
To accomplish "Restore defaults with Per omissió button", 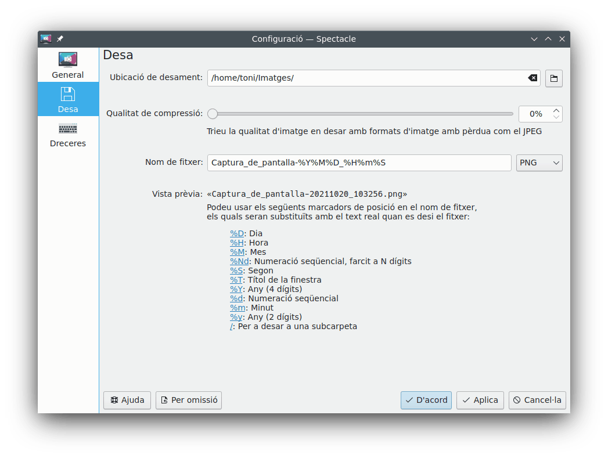I will pyautogui.click(x=189, y=400).
